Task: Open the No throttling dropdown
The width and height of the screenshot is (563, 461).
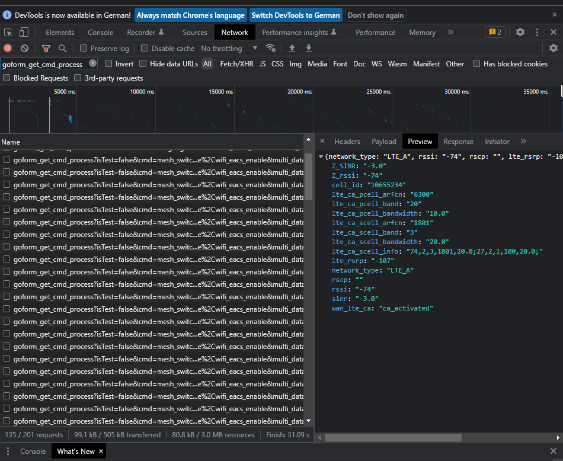Action: (x=229, y=48)
